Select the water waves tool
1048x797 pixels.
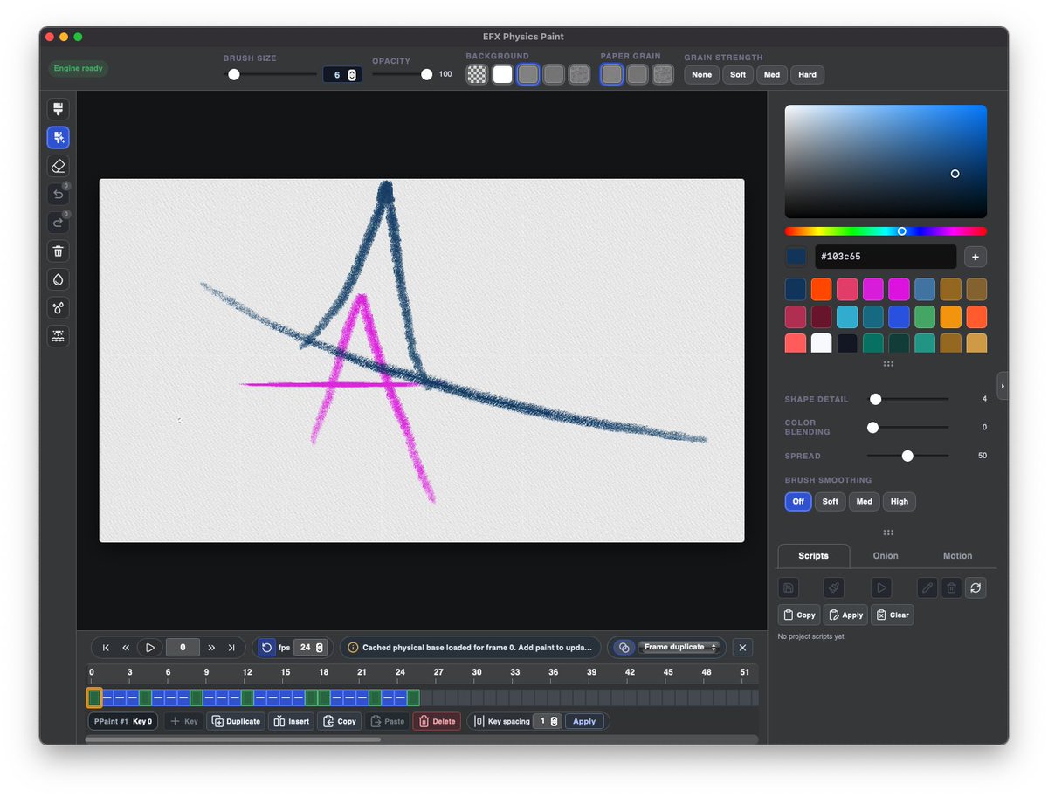(59, 336)
